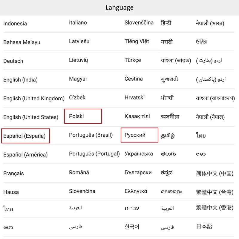Select Português (Portugal) option
This screenshot has width=239, height=239.
coord(94,154)
